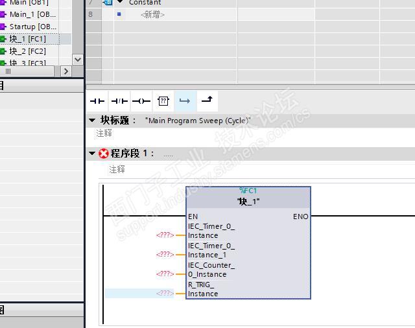415x328 pixels.
Task: Click the 块_1 [FC1] block icon in tree
Action: click(x=3, y=39)
